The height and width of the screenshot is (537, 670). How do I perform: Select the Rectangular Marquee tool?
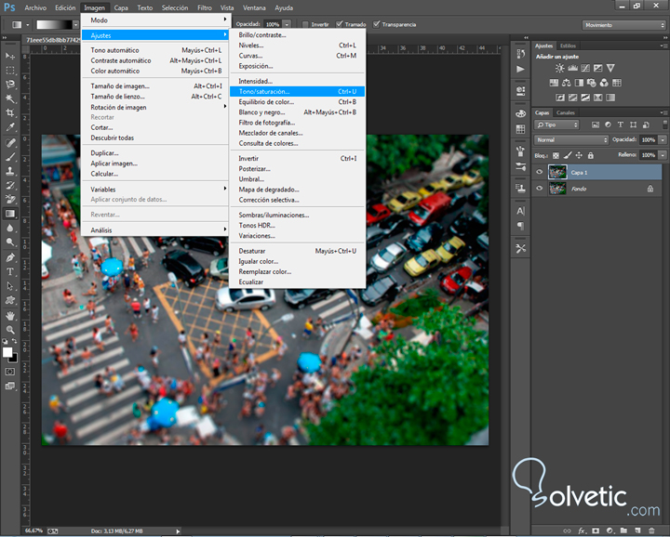(x=10, y=71)
